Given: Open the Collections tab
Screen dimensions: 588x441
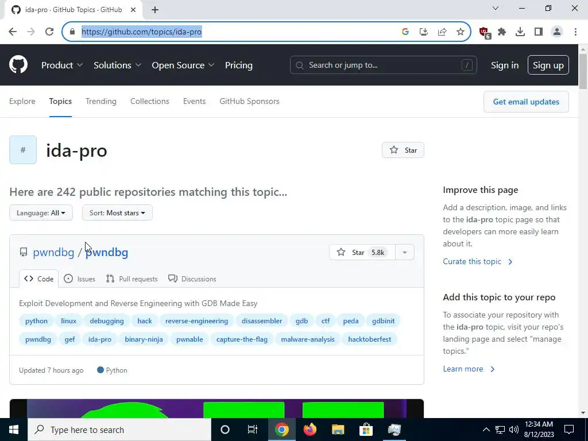Looking at the screenshot, I should point(150,101).
